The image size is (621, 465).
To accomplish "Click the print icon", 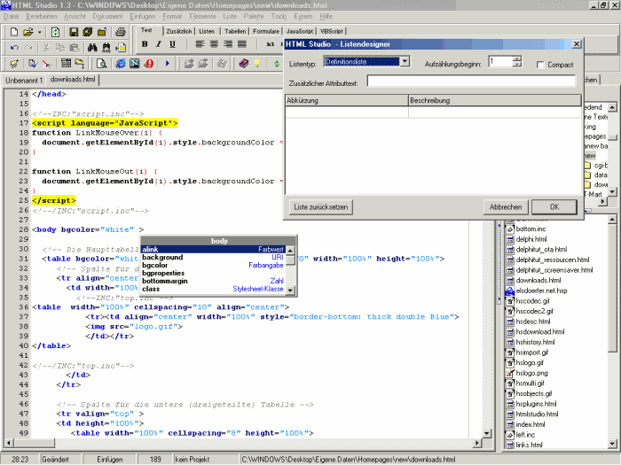I will [x=121, y=32].
